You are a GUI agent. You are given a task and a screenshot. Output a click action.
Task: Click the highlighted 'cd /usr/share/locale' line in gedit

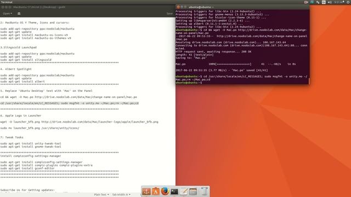[70, 103]
